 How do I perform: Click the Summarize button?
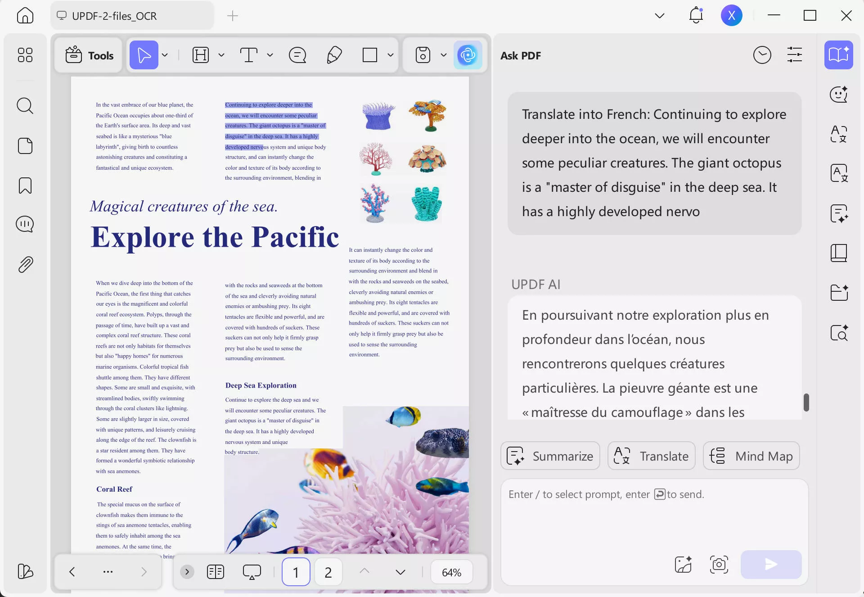click(550, 456)
